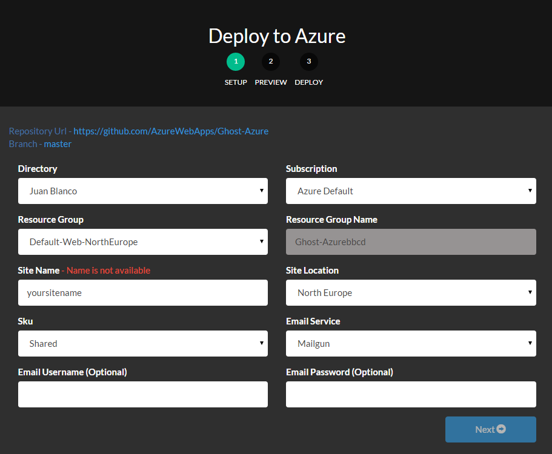Focus the Email Username field

(x=143, y=394)
